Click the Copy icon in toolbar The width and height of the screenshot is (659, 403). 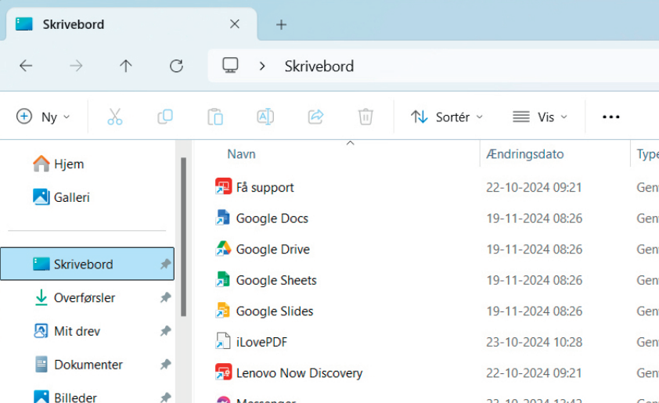(x=165, y=117)
